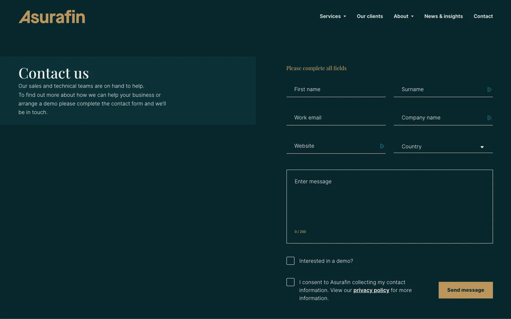Tick the Interested in a demo checkbox

tap(290, 261)
